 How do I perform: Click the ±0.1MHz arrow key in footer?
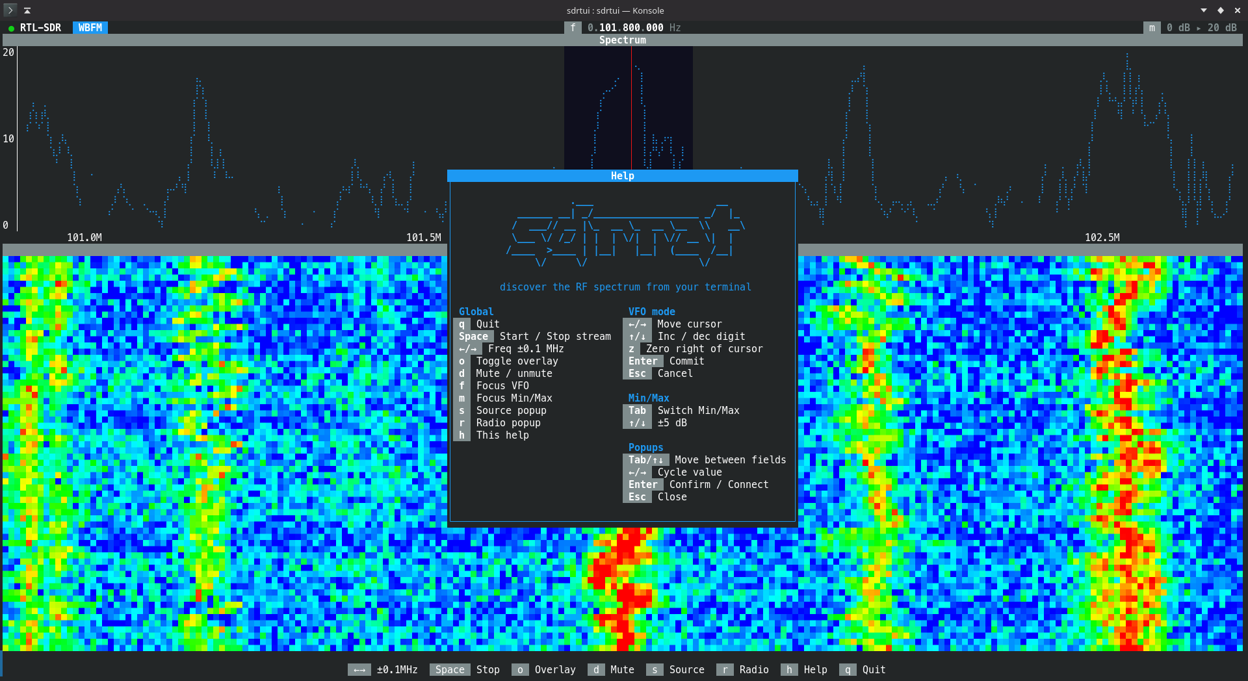coord(359,669)
